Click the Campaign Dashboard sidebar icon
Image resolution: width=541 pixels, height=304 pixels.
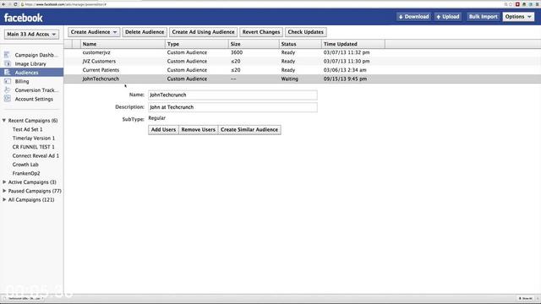tap(7, 55)
